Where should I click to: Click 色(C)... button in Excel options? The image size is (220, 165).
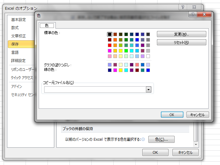(x=161, y=139)
